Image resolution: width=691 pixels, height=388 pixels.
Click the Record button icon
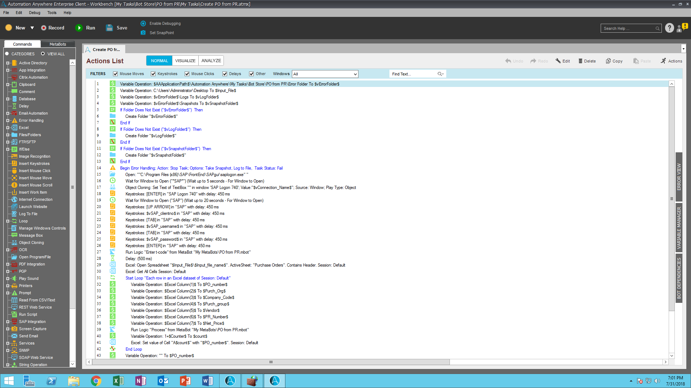pyautogui.click(x=44, y=28)
